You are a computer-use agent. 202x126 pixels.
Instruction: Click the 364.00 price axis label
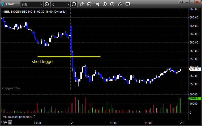[194, 26]
